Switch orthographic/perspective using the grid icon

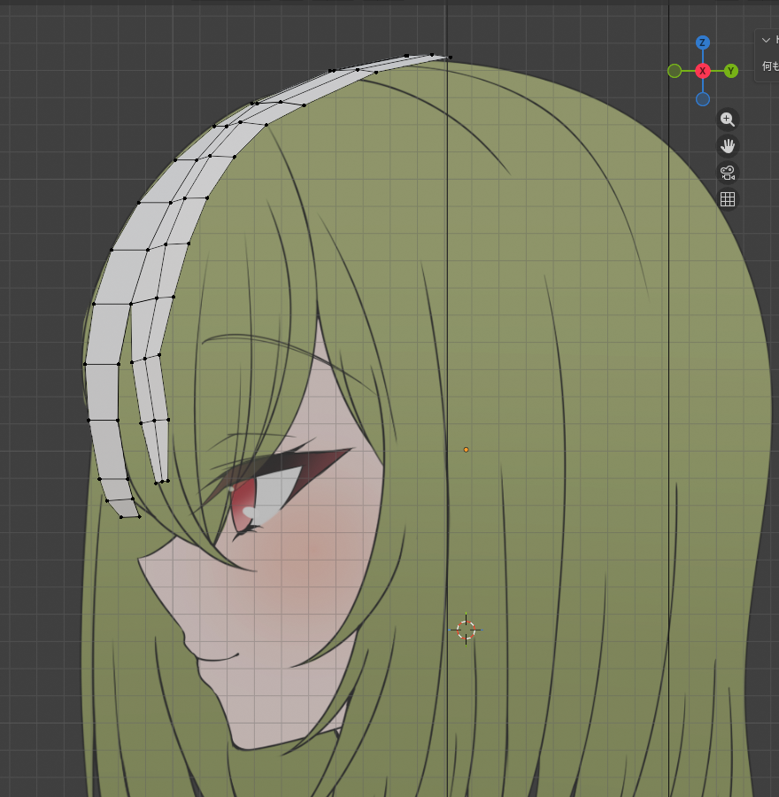tap(728, 199)
